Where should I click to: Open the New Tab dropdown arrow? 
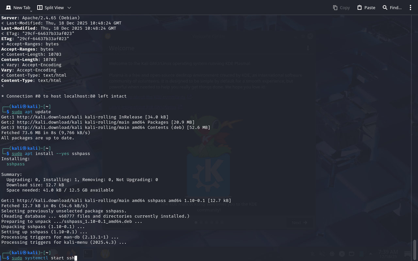[x=31, y=11]
